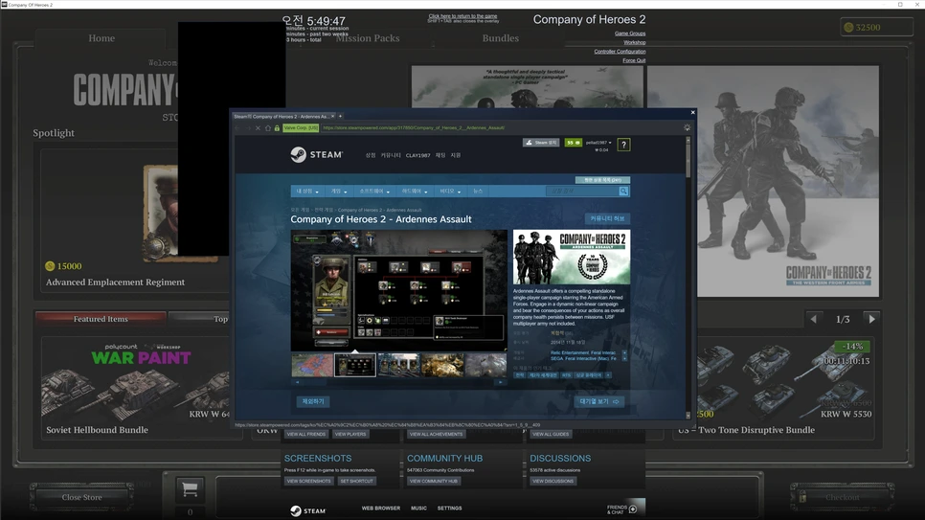Expand developer list plus button
This screenshot has height=520, width=925.
(624, 352)
